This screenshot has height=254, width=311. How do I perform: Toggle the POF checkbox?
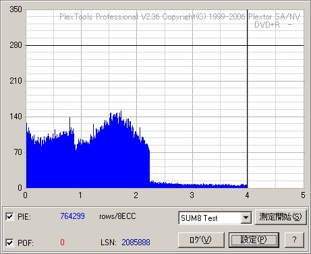(x=9, y=243)
